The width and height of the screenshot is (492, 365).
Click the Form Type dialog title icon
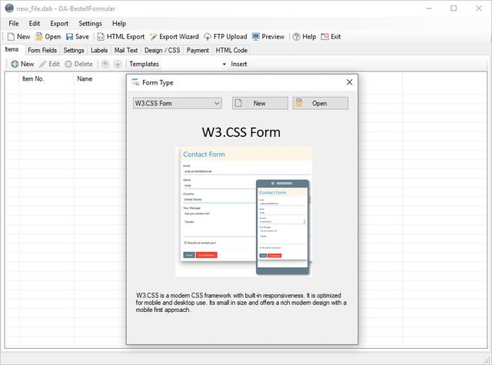[x=135, y=82]
